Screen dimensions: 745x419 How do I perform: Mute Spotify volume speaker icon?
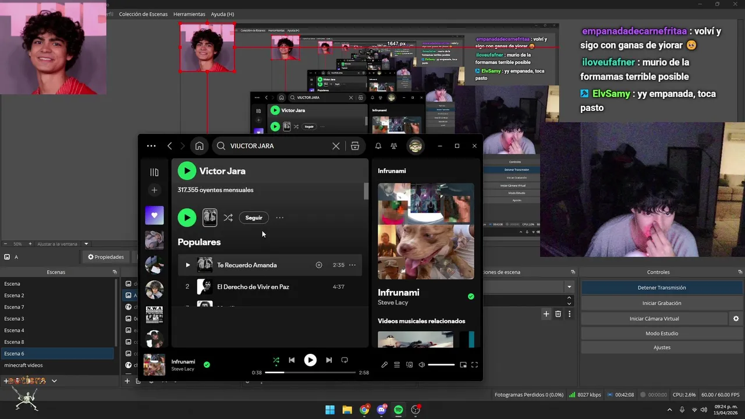pyautogui.click(x=421, y=365)
